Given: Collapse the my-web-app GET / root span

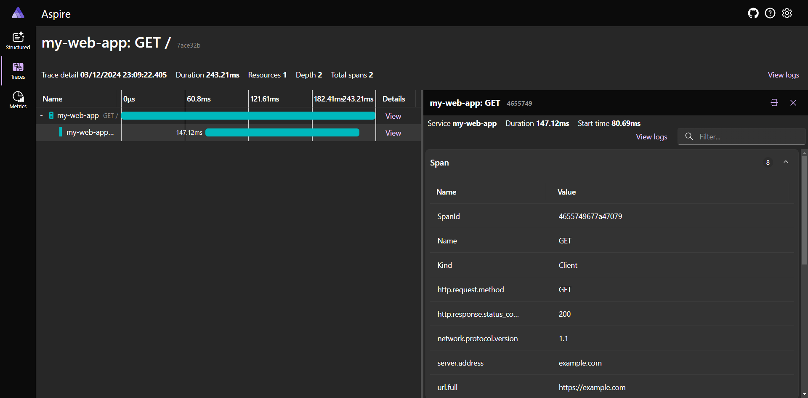Looking at the screenshot, I should [x=41, y=115].
